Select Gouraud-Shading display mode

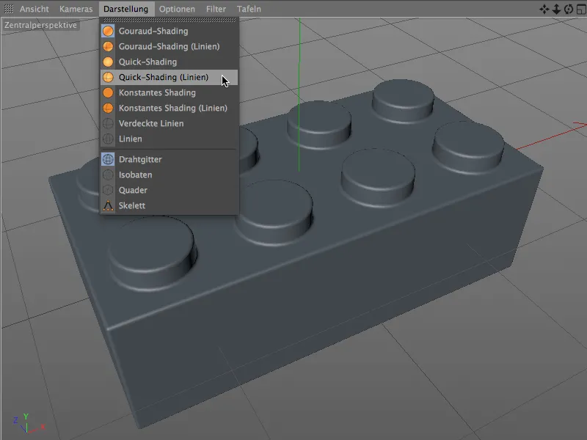point(169,31)
